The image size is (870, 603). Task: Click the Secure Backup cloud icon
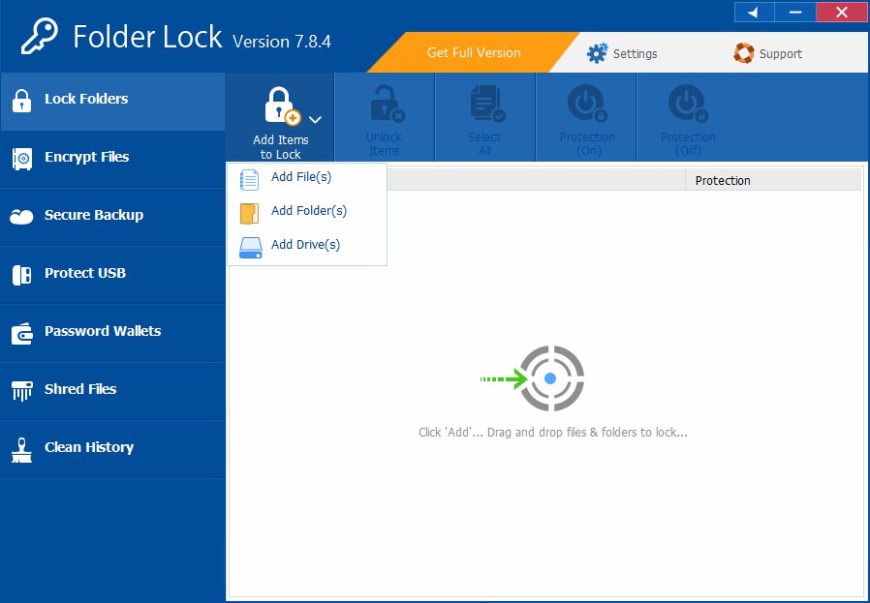point(21,217)
